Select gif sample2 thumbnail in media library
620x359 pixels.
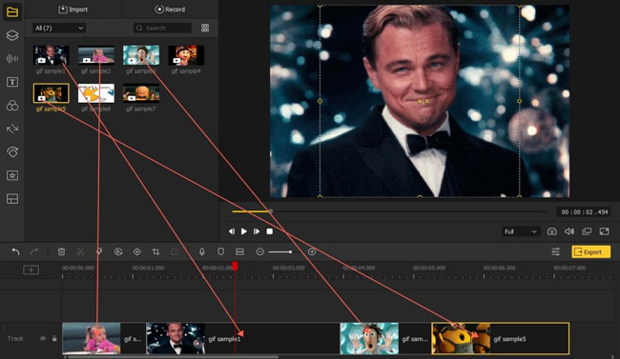point(96,55)
